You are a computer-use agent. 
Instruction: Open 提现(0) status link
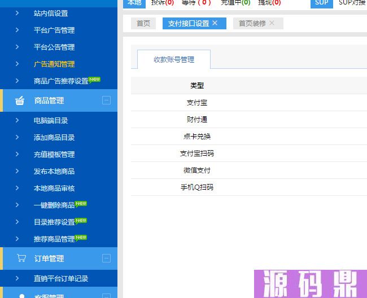pos(269,3)
